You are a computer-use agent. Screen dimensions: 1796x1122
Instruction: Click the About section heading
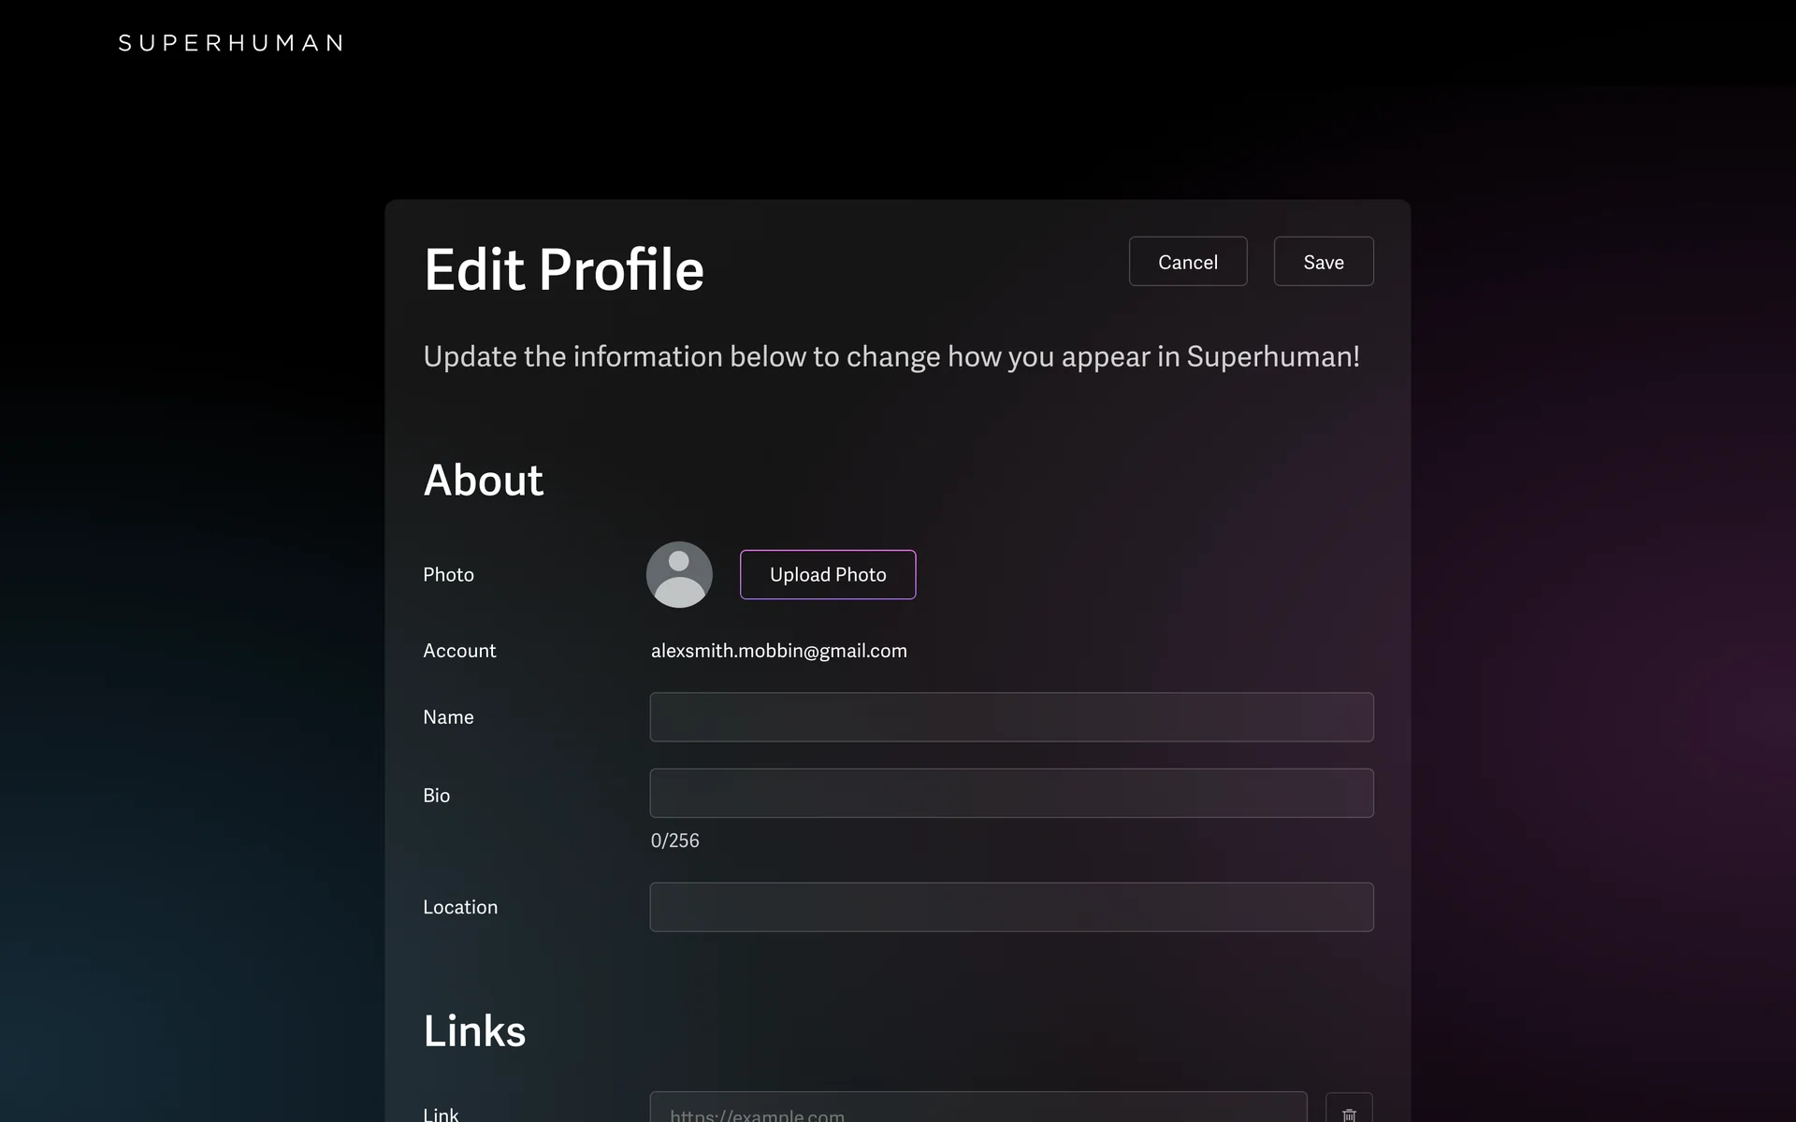pos(483,481)
